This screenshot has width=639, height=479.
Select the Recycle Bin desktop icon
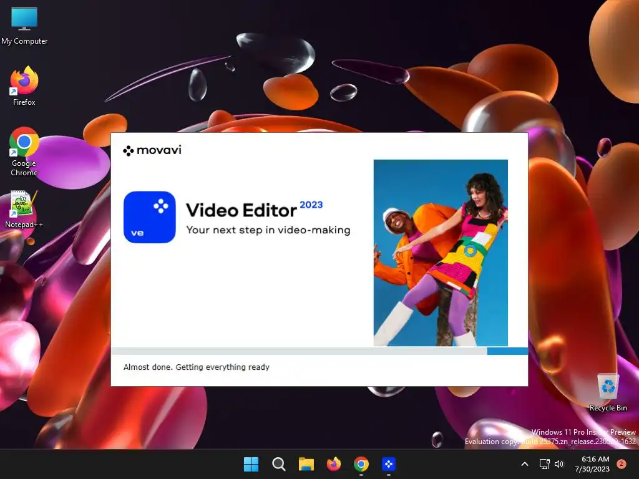point(608,393)
